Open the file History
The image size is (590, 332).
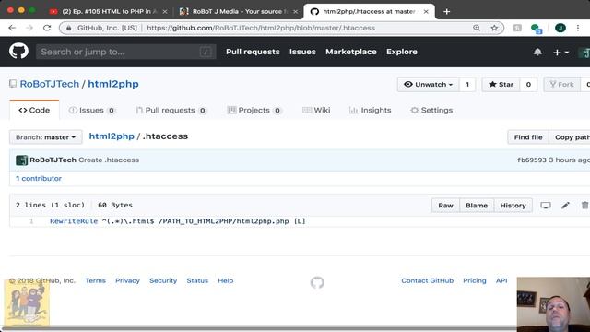click(513, 206)
